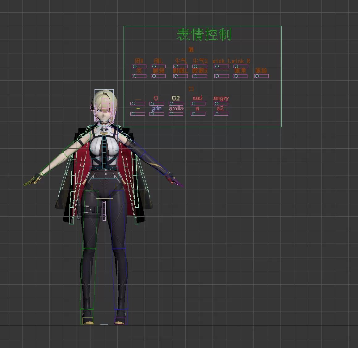Screen dimensions: 358x348
Task: Select the angry mouth slider knob
Action: [217, 104]
